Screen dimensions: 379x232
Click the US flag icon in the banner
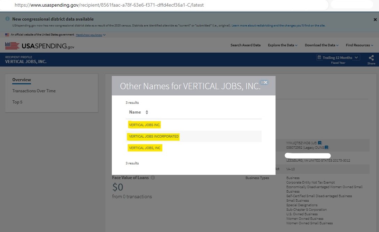[x=7, y=35]
